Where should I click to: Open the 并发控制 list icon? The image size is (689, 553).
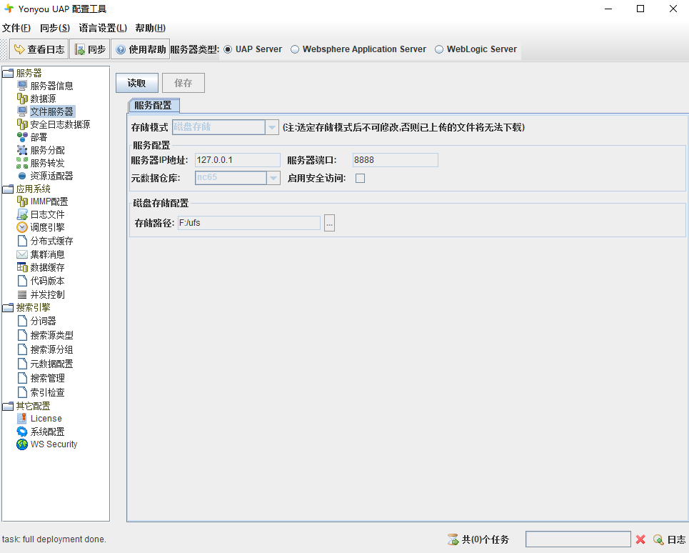[x=22, y=294]
